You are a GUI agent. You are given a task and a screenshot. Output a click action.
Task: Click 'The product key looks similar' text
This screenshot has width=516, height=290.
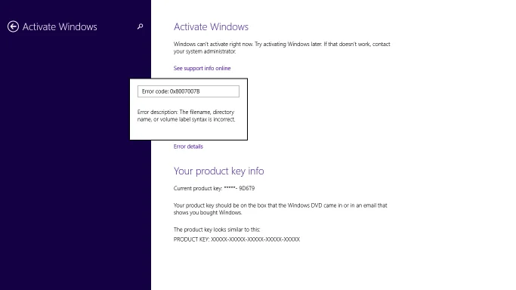tap(217, 230)
